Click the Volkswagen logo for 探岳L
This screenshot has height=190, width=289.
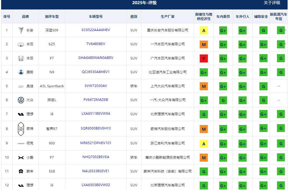(21, 100)
